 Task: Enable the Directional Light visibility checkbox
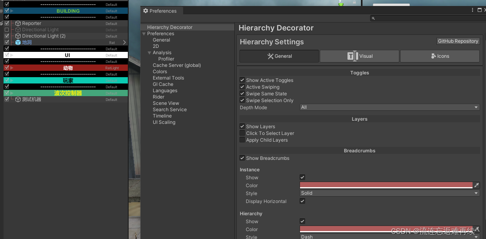click(x=7, y=30)
